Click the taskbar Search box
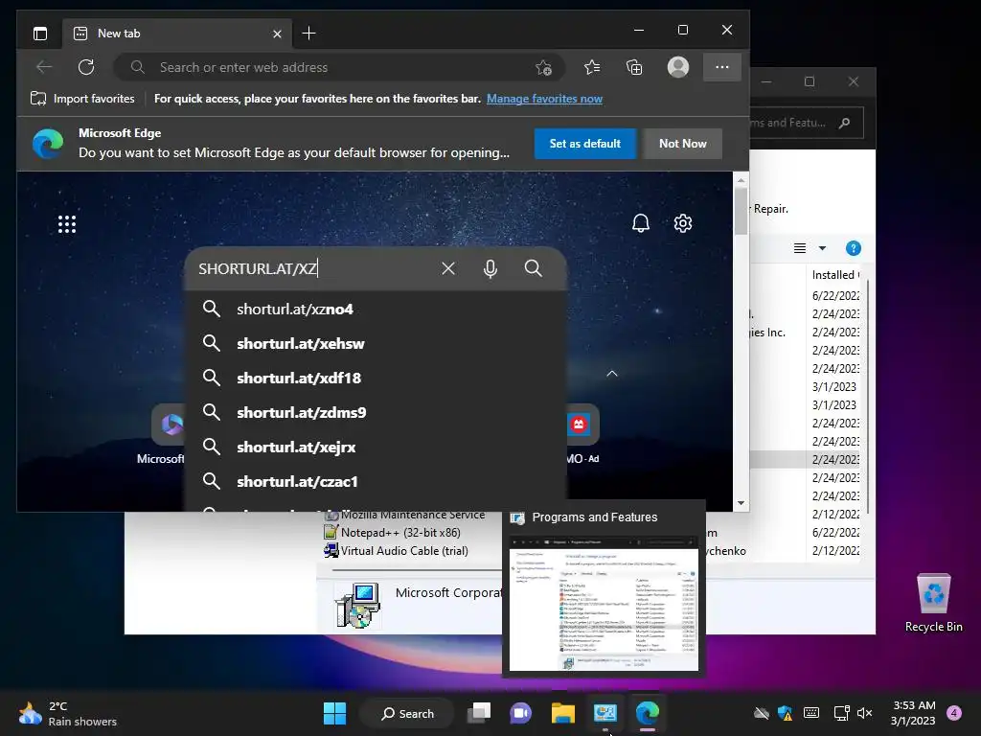The image size is (981, 736). [407, 713]
